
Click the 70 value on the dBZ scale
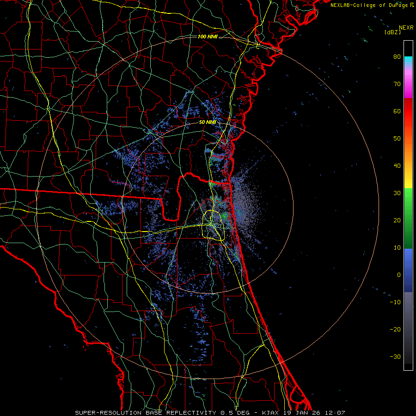(x=397, y=84)
